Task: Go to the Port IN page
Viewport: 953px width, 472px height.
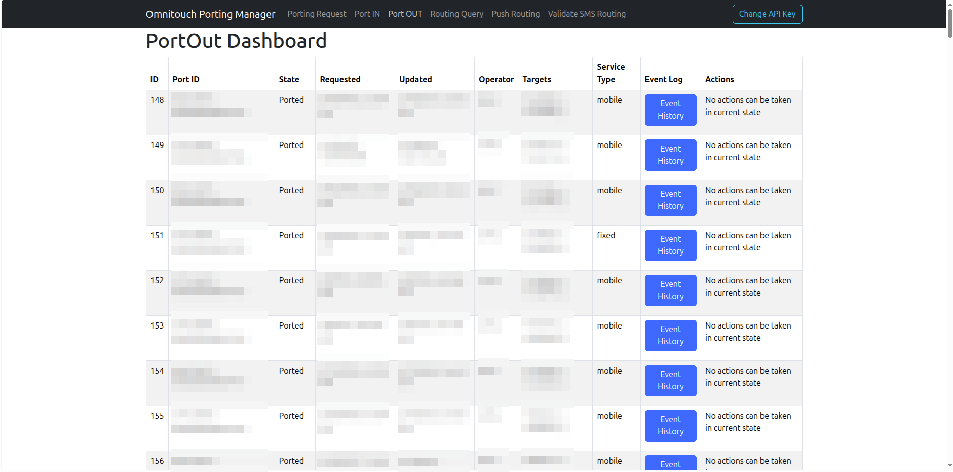Action: 367,14
